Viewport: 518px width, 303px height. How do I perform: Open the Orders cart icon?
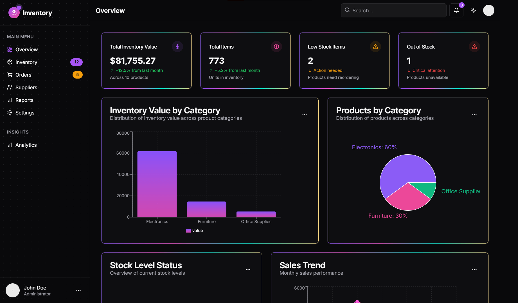[x=10, y=75]
